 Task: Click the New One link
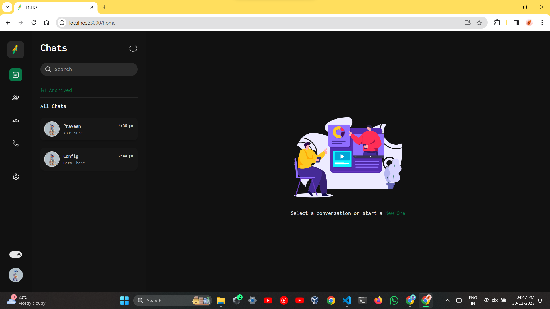395,213
